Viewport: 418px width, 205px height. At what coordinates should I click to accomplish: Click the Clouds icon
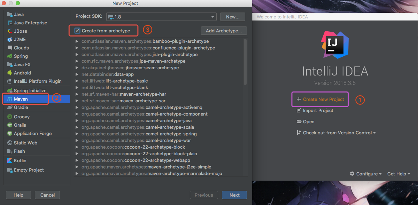tap(10, 48)
